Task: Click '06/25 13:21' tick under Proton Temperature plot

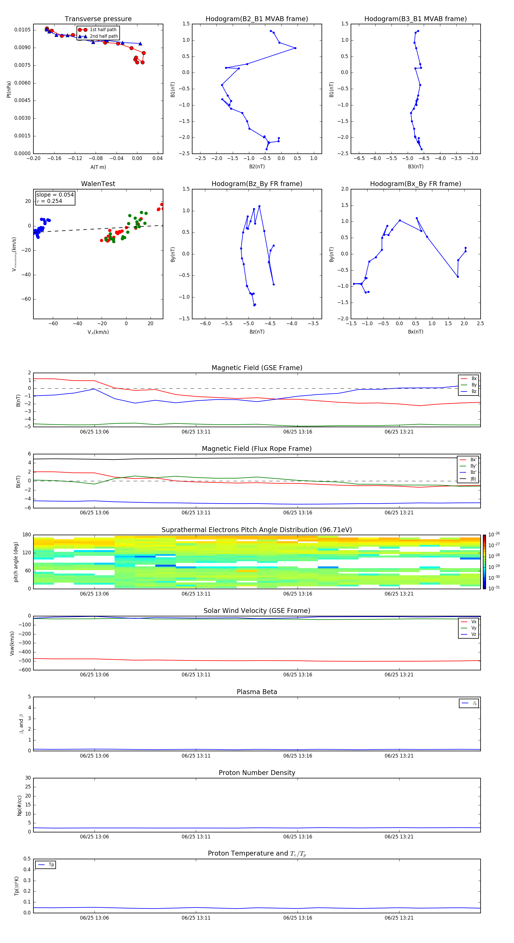Action: [x=399, y=918]
